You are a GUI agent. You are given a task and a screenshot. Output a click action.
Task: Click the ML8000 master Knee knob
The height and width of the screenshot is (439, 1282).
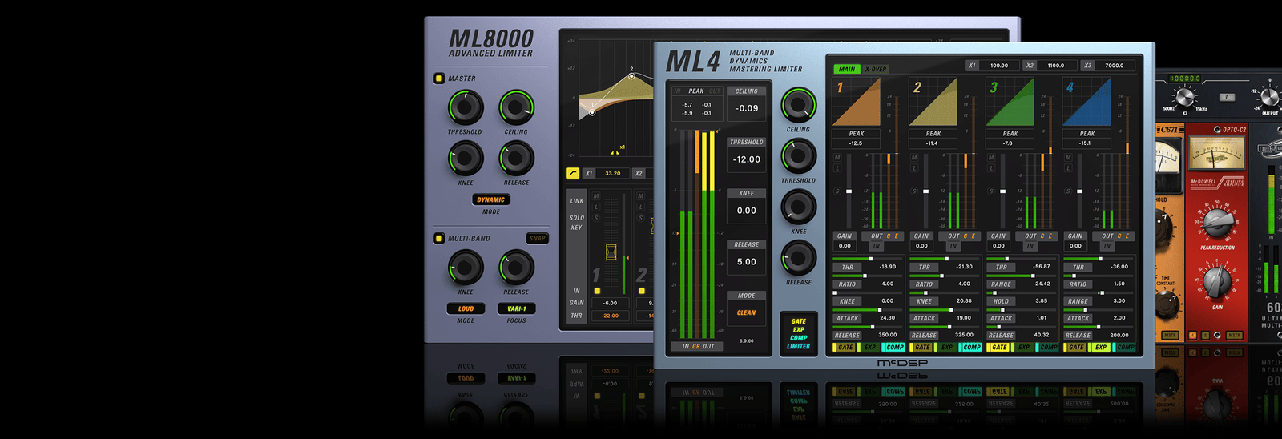[465, 159]
